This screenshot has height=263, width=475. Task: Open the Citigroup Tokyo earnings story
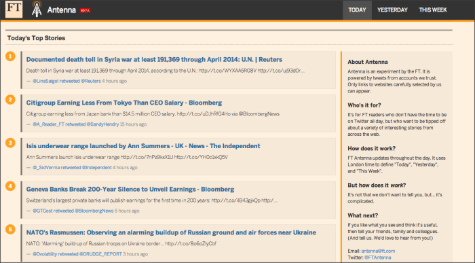(x=124, y=103)
